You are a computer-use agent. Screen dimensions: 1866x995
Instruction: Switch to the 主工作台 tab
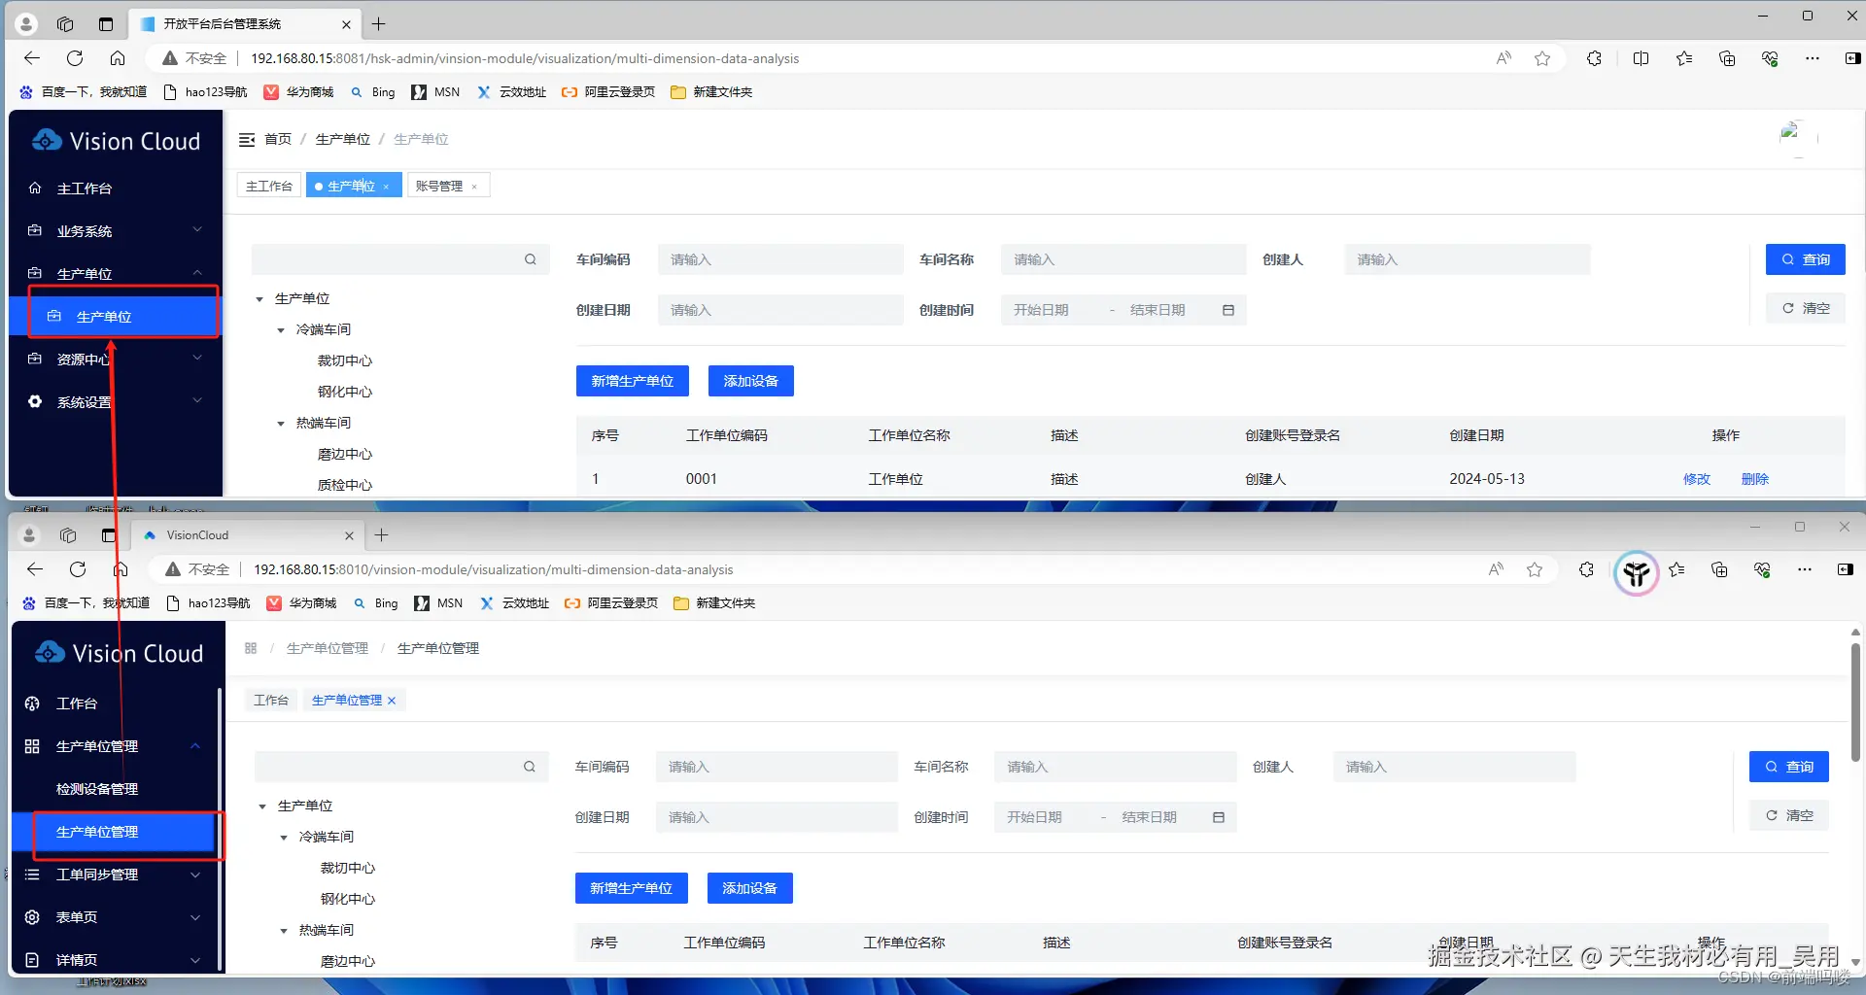tap(268, 185)
